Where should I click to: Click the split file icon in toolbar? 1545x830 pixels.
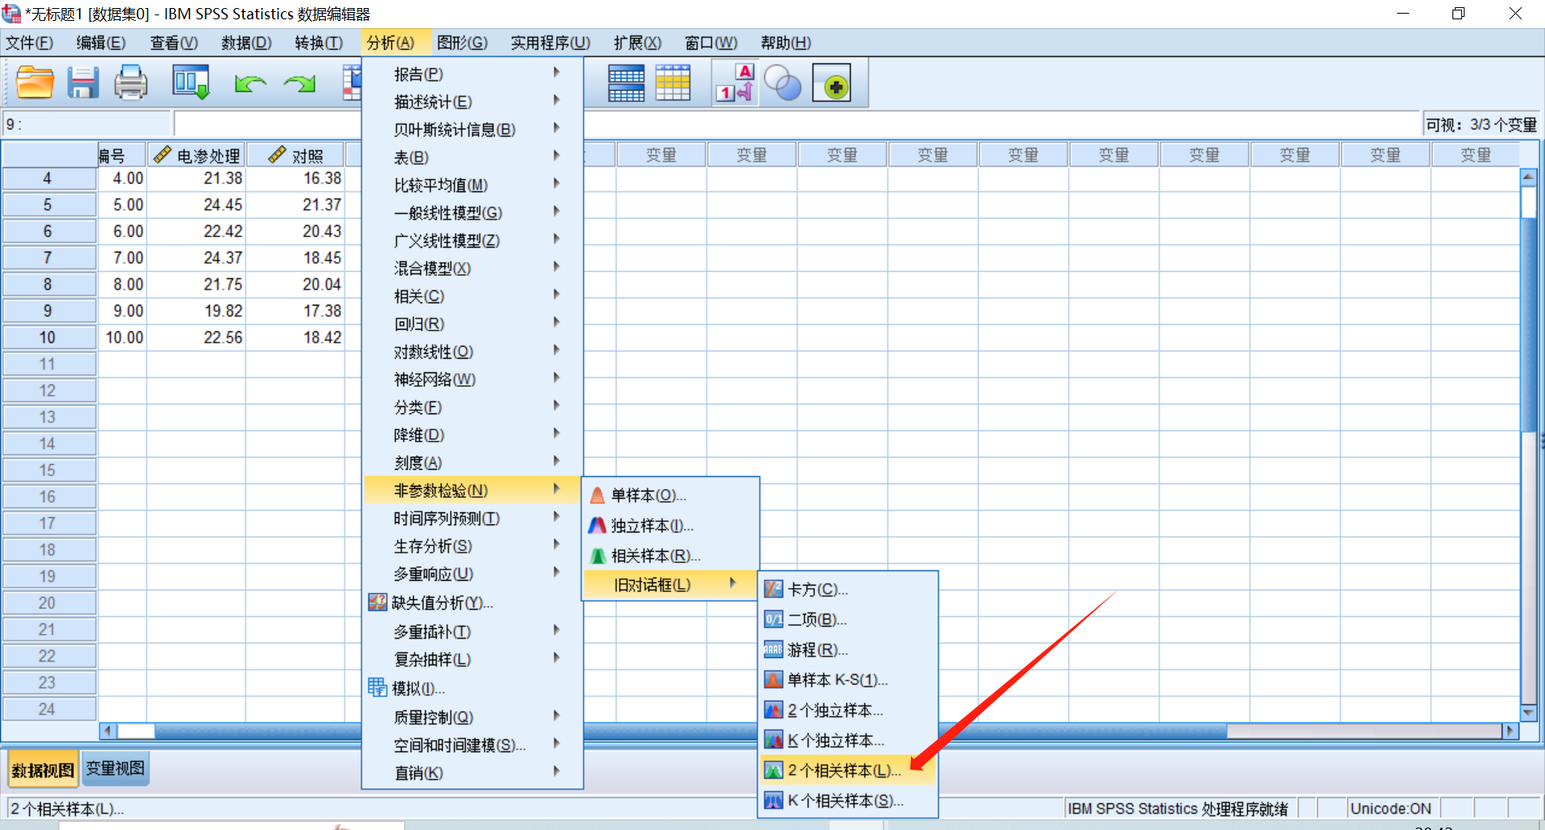pyautogui.click(x=626, y=83)
